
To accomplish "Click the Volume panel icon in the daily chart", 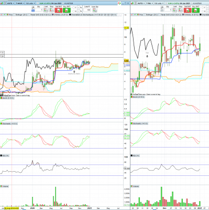I will tap(132, 186).
